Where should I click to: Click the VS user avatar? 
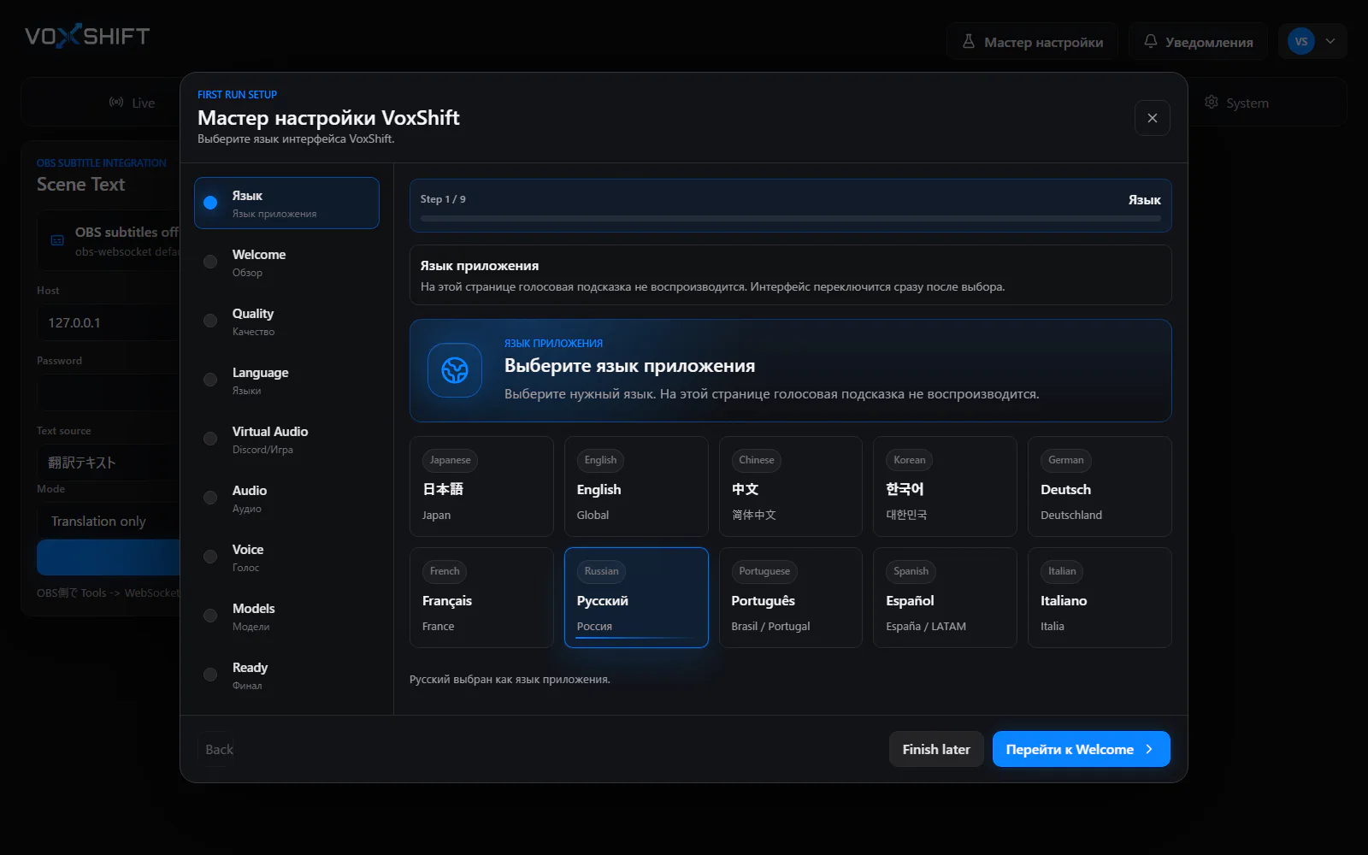1301,41
